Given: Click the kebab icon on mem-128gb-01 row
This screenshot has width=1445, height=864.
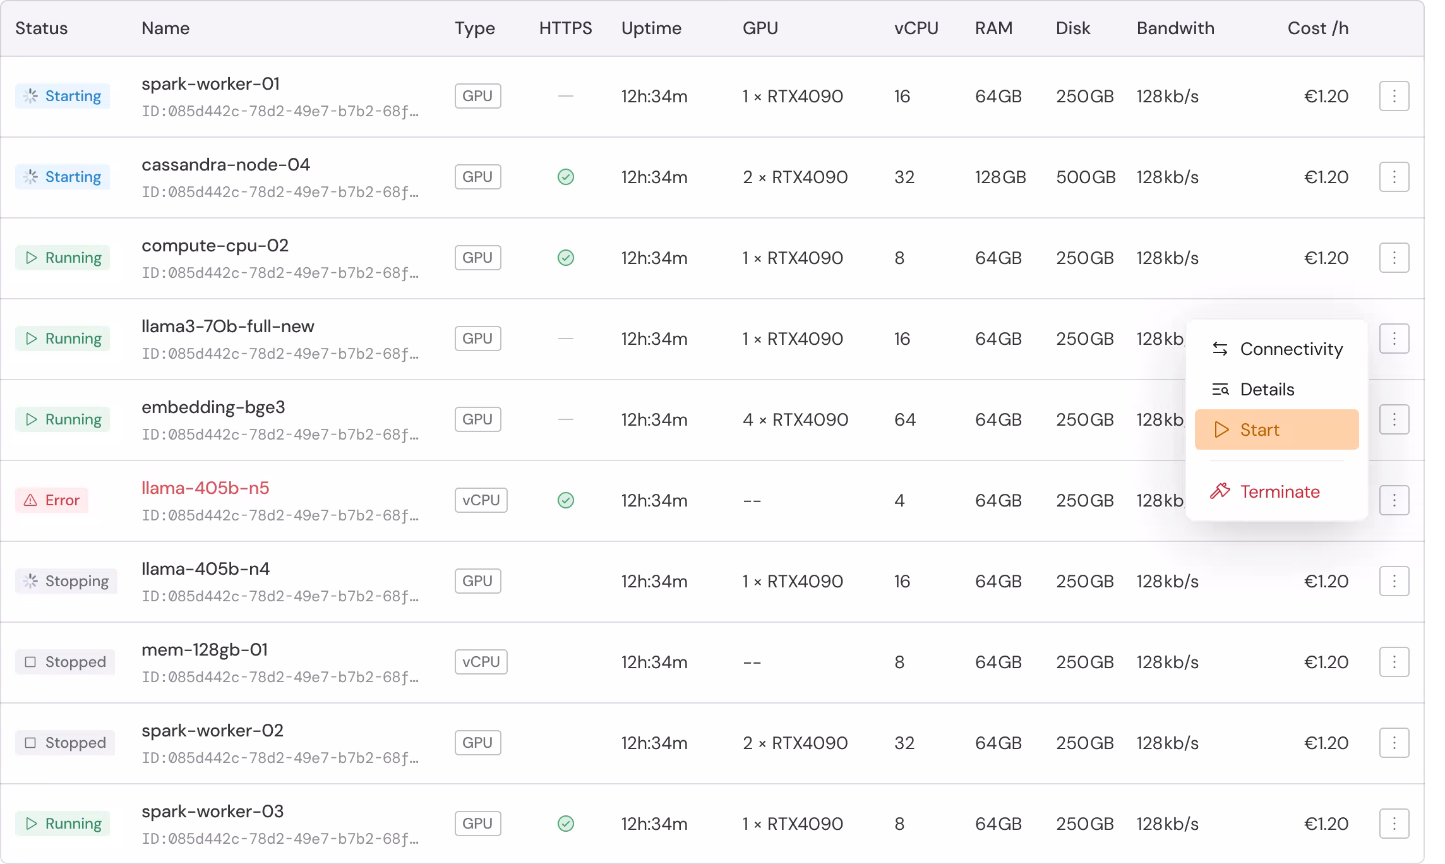Looking at the screenshot, I should coord(1394,662).
